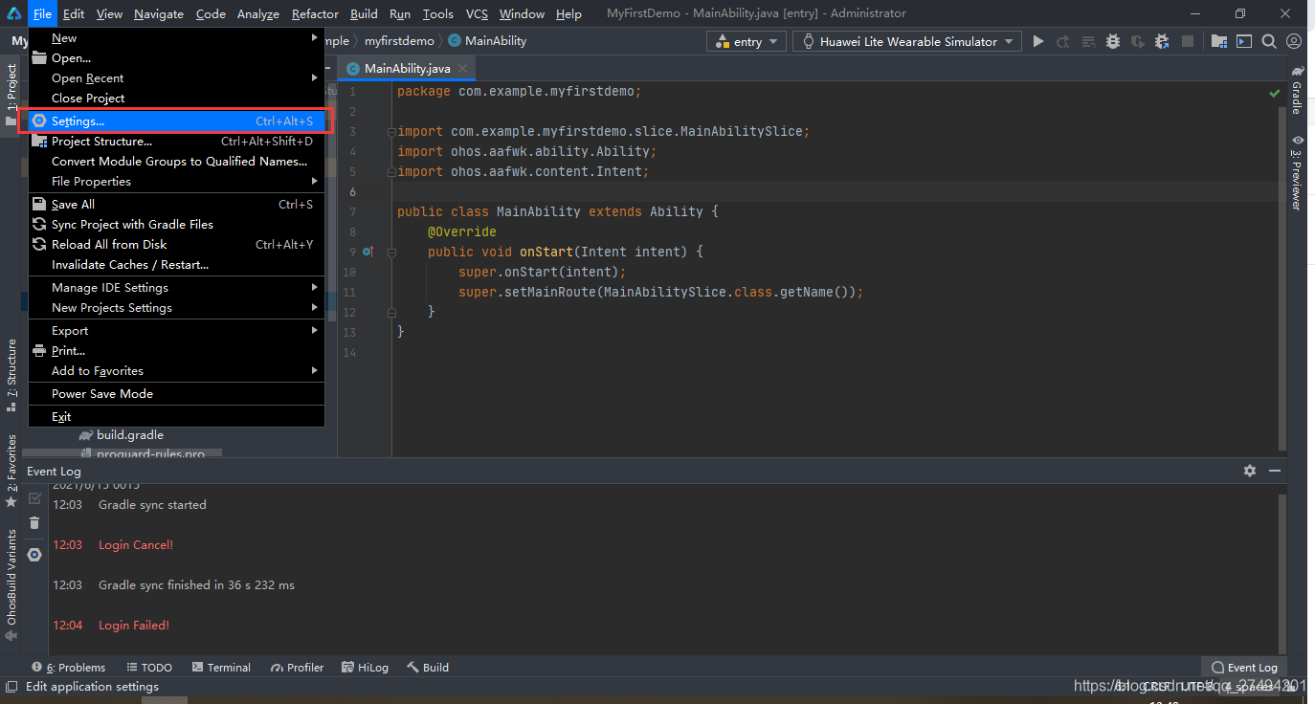Screen dimensions: 1315x704
Task: Open the Build tool window tab
Action: coord(428,668)
